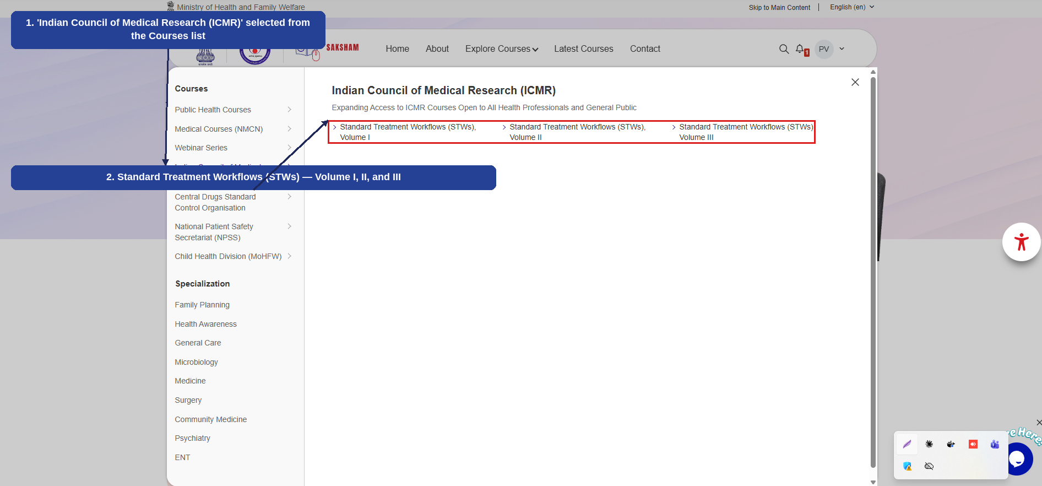Click the national emblem logo in header
The image size is (1042, 486).
pyautogui.click(x=205, y=57)
